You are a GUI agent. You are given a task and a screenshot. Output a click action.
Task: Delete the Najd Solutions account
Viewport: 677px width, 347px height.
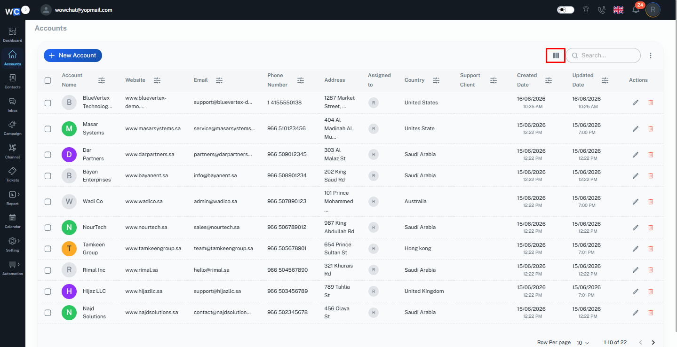click(651, 312)
